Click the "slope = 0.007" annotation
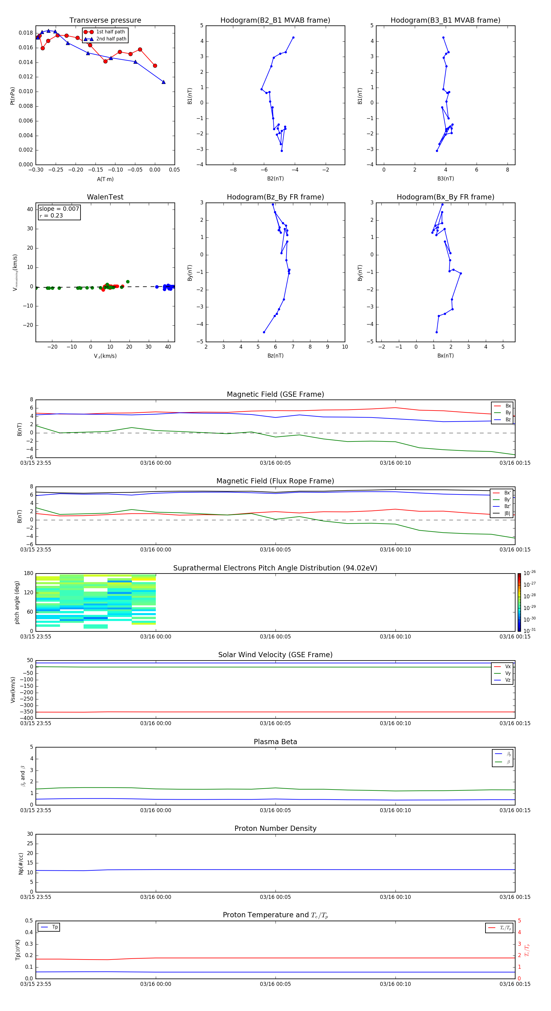Image resolution: width=551 pixels, height=1011 pixels. 59,209
